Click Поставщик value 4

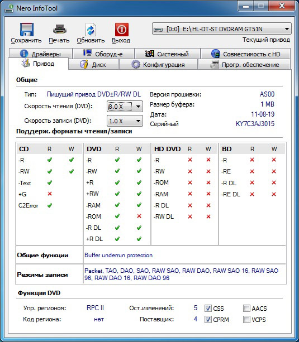pyautogui.click(x=196, y=319)
